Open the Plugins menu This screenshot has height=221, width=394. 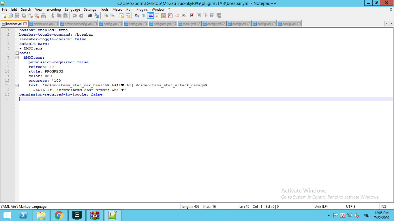click(x=142, y=9)
